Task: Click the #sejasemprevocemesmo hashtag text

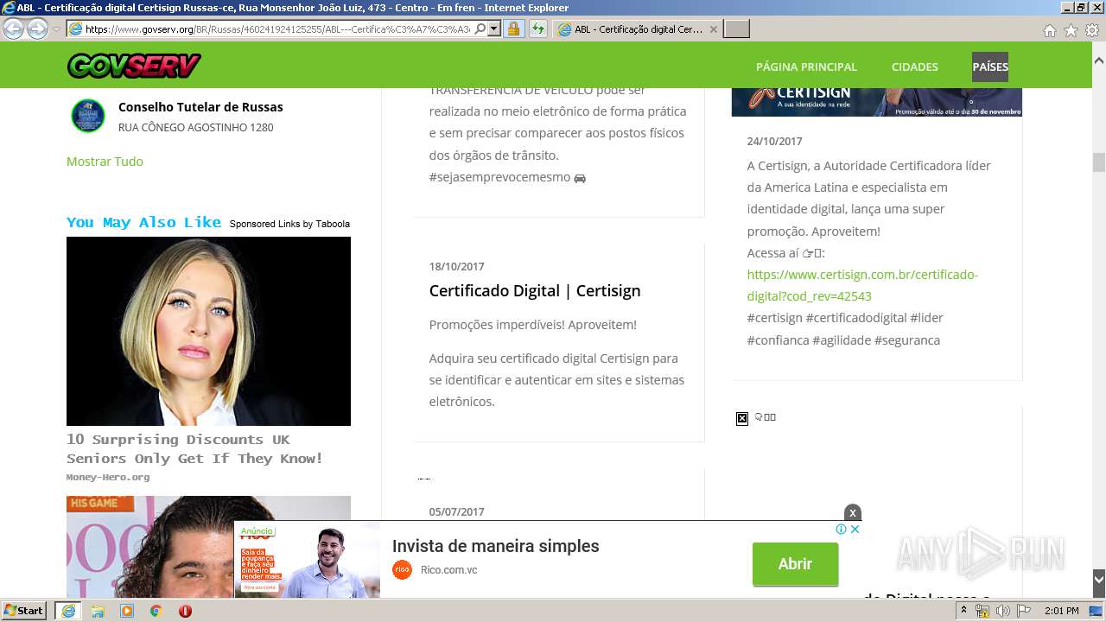Action: (499, 177)
